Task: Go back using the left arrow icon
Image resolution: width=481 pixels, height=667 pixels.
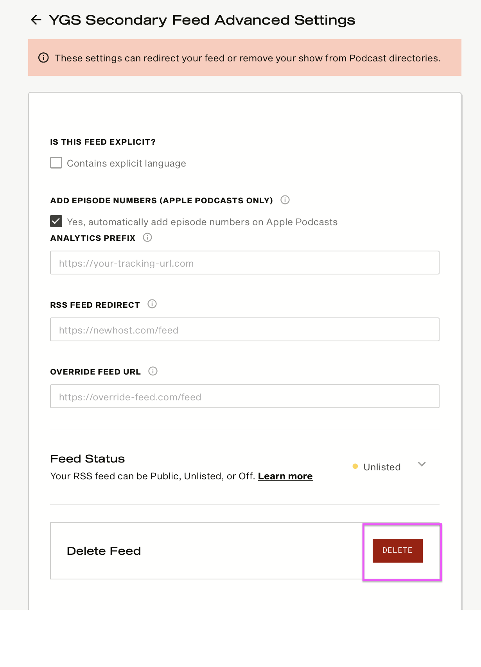Action: click(36, 20)
